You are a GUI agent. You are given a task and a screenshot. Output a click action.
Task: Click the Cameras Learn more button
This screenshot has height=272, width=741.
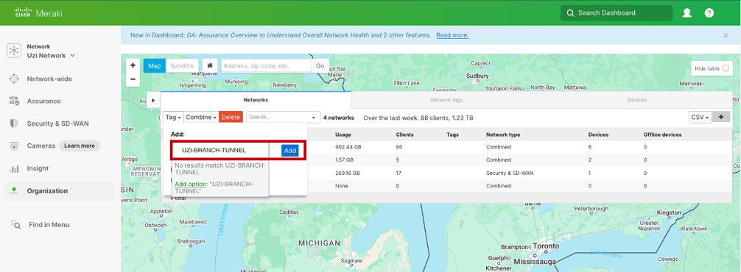[x=80, y=146]
